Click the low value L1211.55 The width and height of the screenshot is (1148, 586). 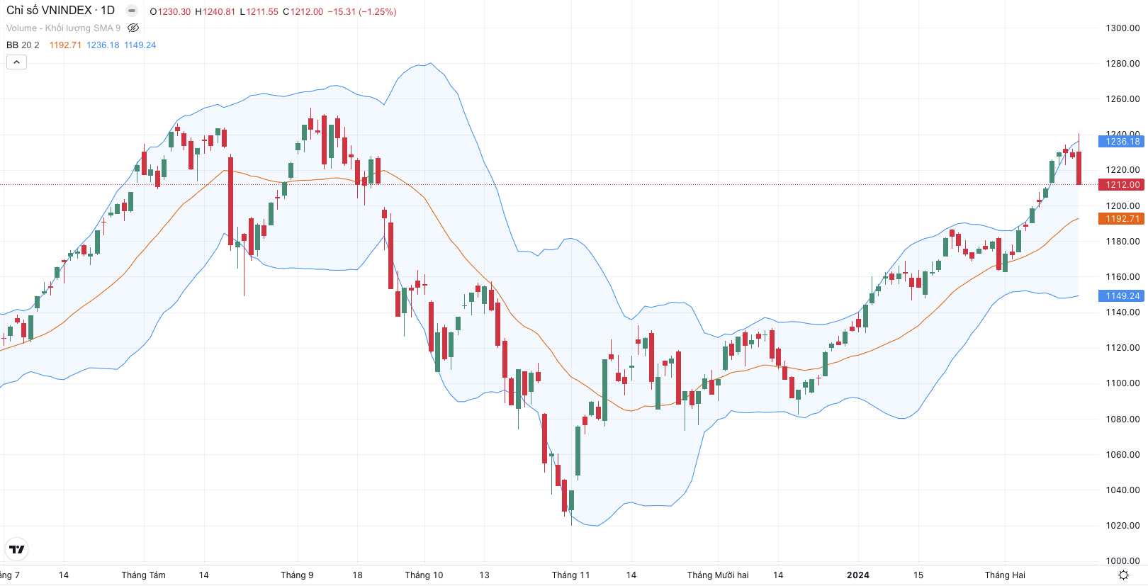259,12
